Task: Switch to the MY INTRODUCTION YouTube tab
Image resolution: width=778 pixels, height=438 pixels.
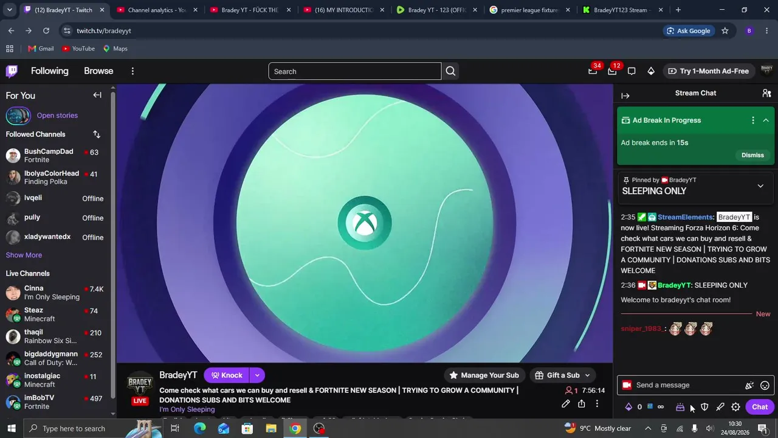Action: click(x=343, y=10)
